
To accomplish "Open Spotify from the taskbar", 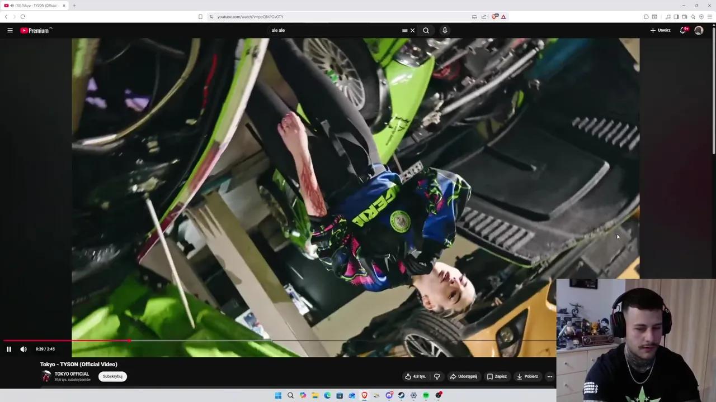I will coord(426,395).
